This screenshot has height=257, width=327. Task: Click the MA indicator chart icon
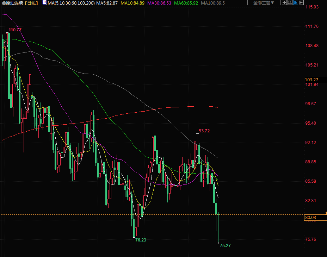pyautogui.click(x=44, y=3)
